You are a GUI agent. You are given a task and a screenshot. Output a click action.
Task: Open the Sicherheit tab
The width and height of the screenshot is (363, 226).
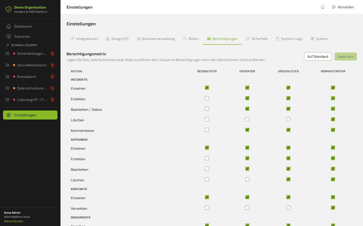(257, 39)
